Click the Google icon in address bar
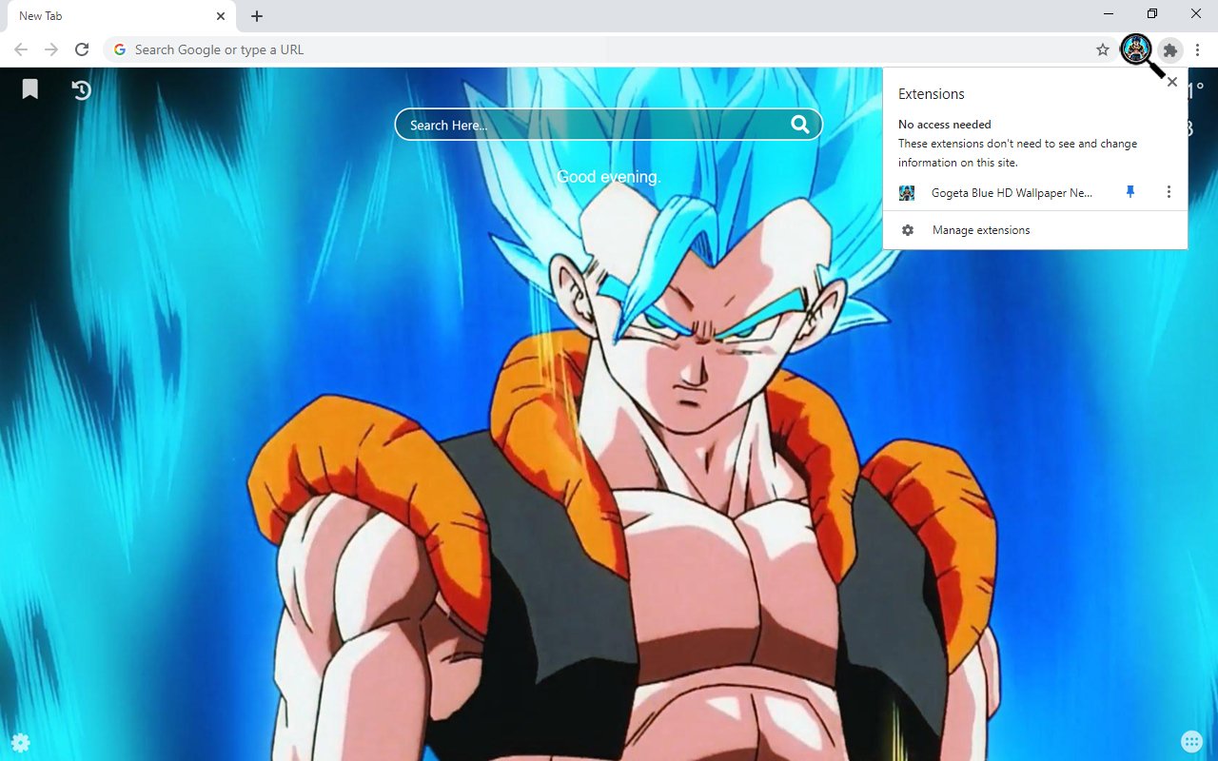 120,49
